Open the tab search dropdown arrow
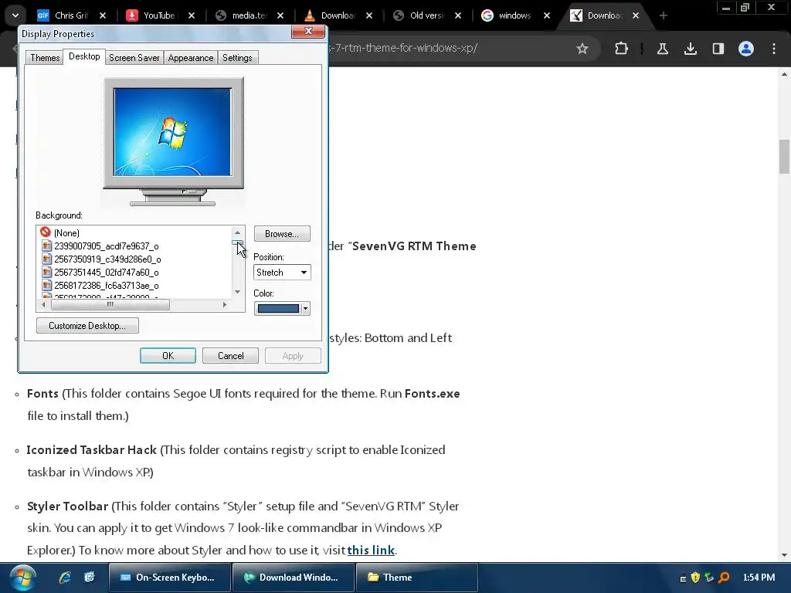791x593 pixels. (15, 15)
